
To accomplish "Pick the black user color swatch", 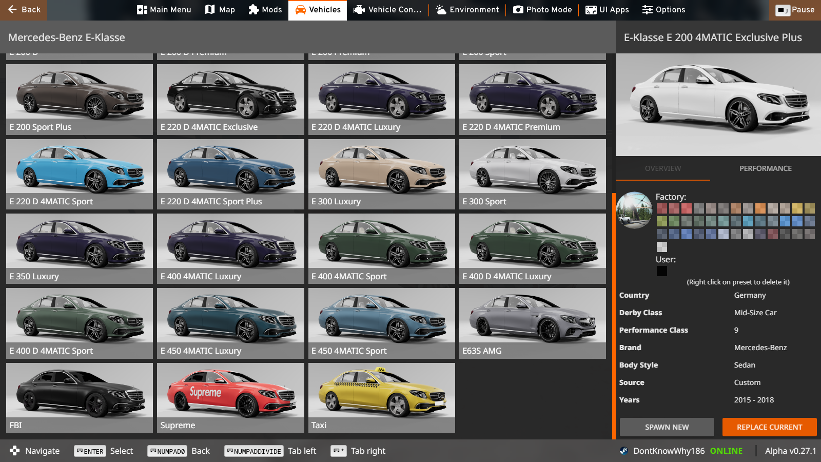I will [662, 271].
